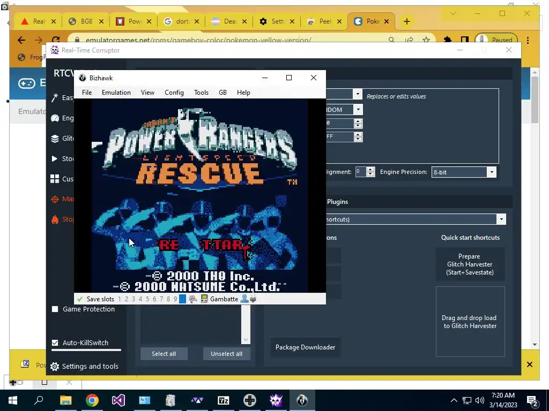The height and width of the screenshot is (411, 549).
Task: Click the Alignment value input field
Action: [361, 172]
